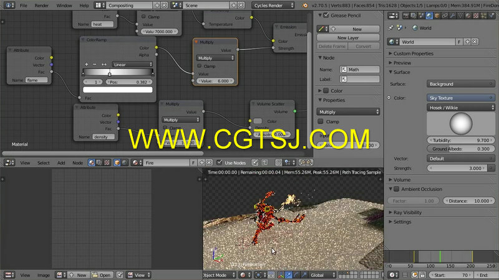Pin image icon in image editor header
This screenshot has width=499, height=280.
(120, 275)
